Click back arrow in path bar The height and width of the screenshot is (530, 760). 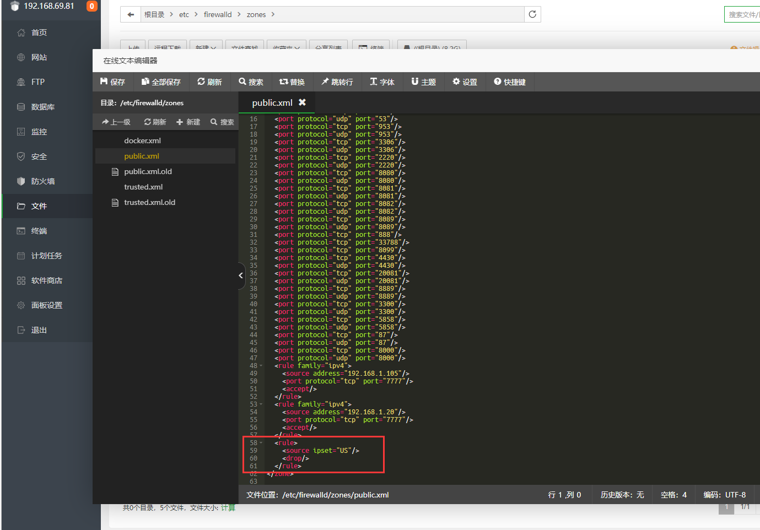click(131, 14)
